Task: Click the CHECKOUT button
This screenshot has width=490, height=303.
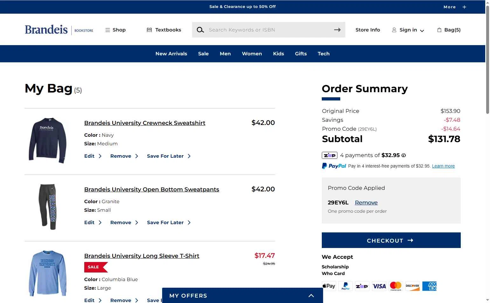Action: tap(391, 240)
